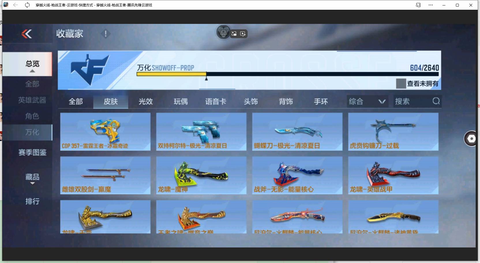Click the 收藏家 page title
This screenshot has width=480, height=263.
pyautogui.click(x=70, y=34)
